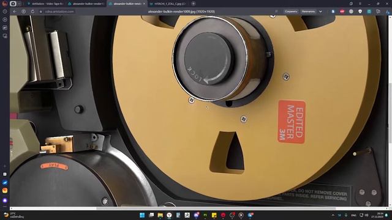Open Windows Start menu
392x220 pixels.
(142, 215)
